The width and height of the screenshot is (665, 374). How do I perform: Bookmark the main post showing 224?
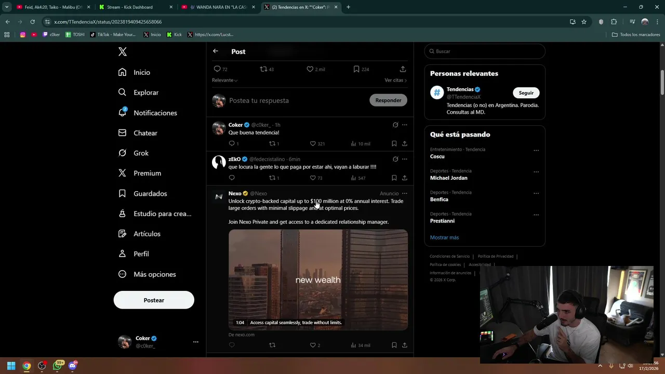click(356, 69)
